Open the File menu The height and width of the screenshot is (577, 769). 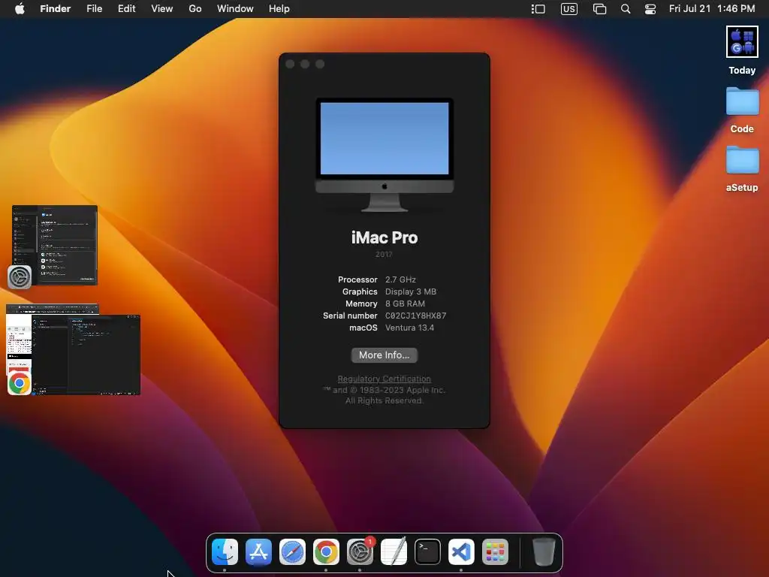(94, 9)
